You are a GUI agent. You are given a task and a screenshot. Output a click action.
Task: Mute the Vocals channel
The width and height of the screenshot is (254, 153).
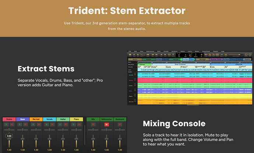tap(52, 124)
